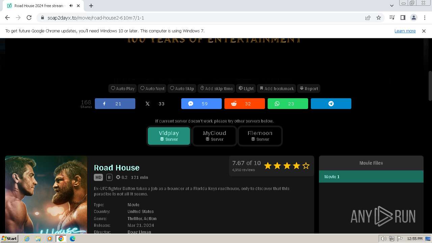Viewport: 432px width, 243px height.
Task: Open the Road House poster thumbnail
Action: tap(46, 194)
